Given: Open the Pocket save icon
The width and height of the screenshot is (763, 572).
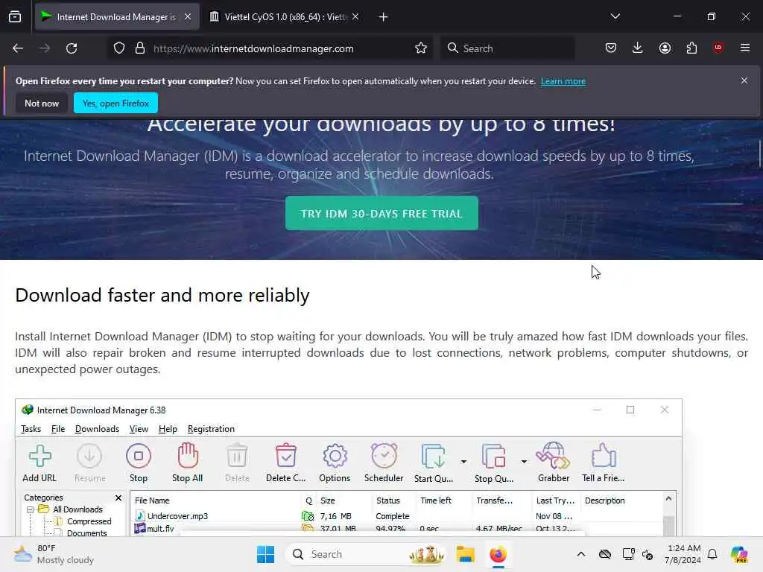Looking at the screenshot, I should click(x=611, y=48).
